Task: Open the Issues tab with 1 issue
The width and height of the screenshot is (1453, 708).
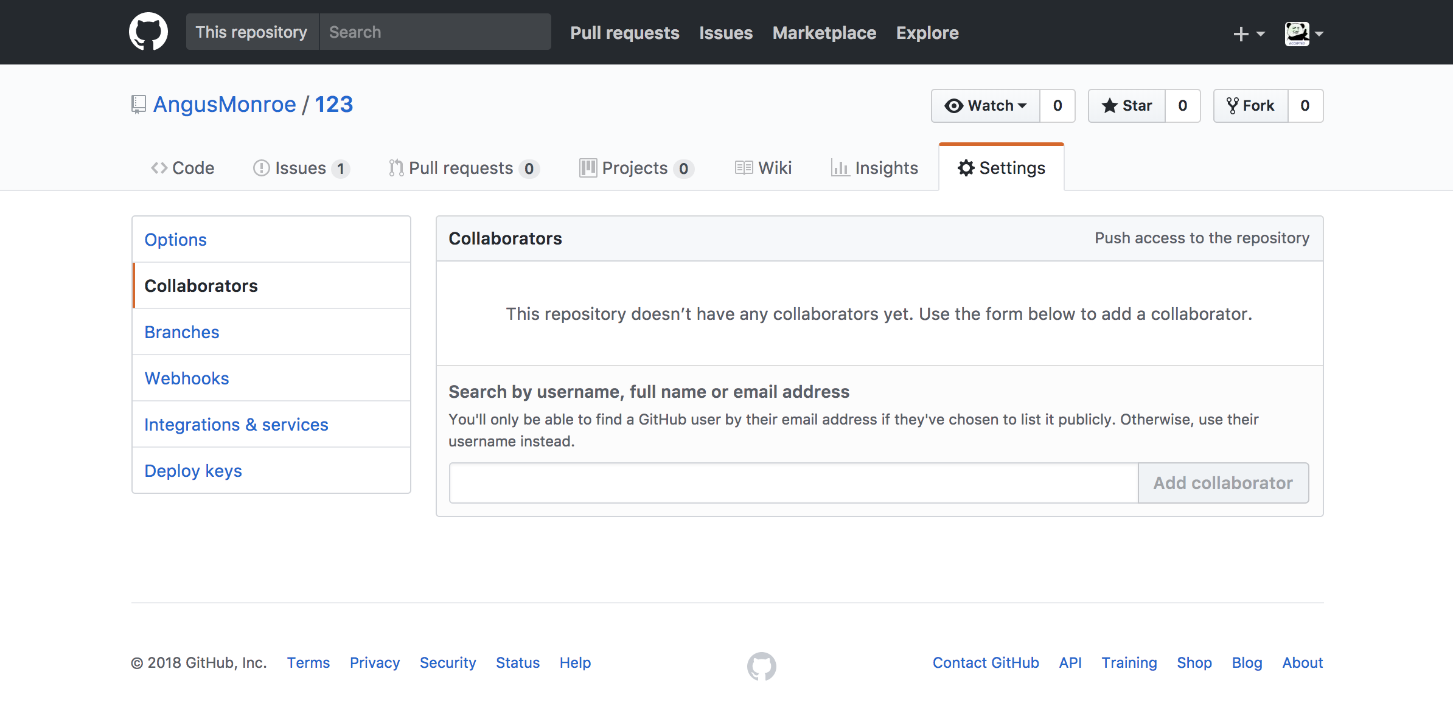Action: tap(301, 168)
